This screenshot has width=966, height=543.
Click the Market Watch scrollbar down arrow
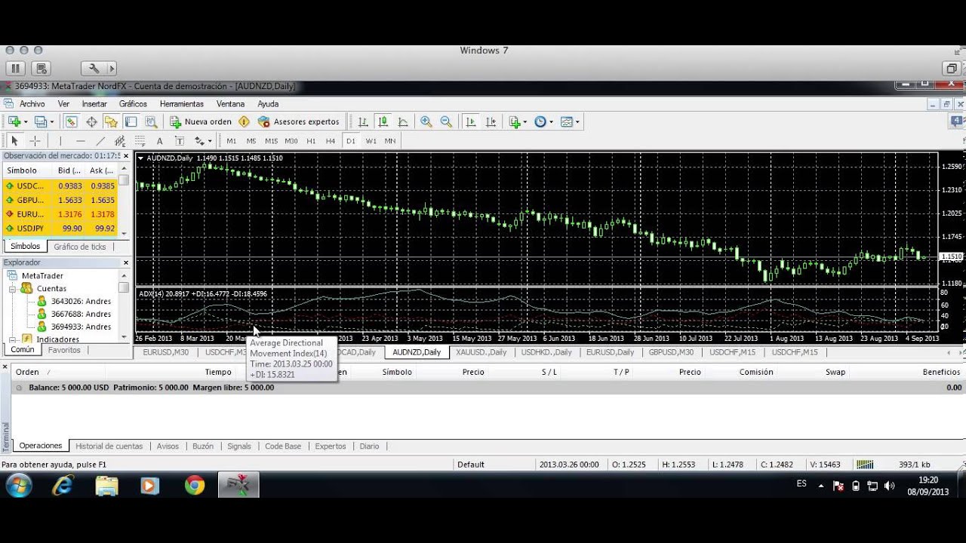click(x=124, y=233)
